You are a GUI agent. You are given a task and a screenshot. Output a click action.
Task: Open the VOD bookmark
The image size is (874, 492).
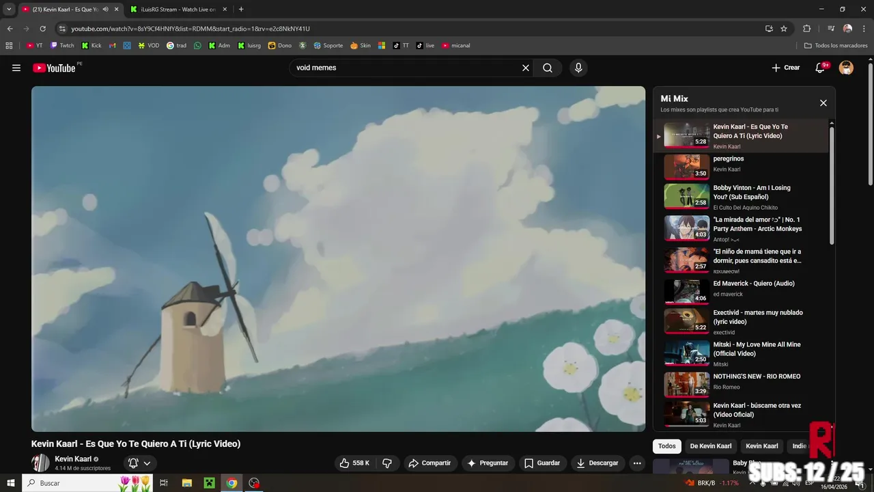[x=148, y=46]
